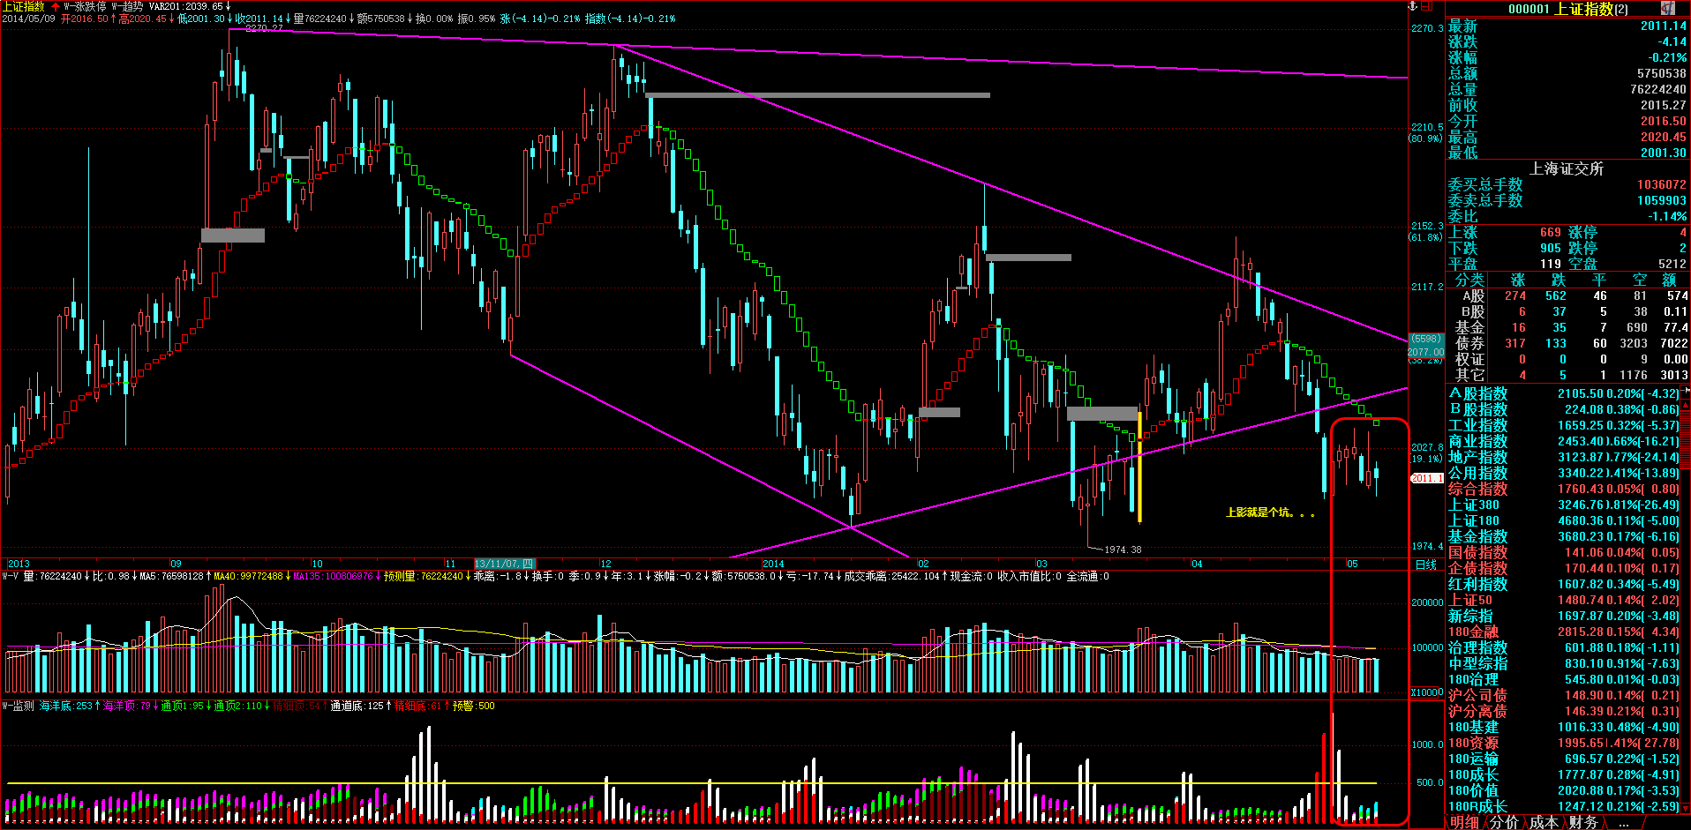This screenshot has height=830, width=1691.
Task: Switch to the 明细 tab
Action: click(1464, 822)
